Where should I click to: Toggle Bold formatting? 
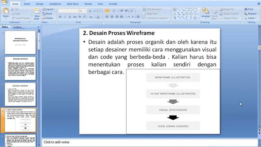60,17
